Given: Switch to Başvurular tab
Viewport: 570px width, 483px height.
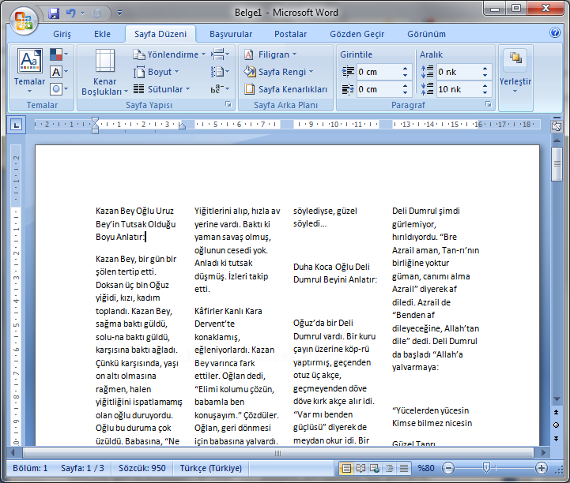Looking at the screenshot, I should [231, 34].
